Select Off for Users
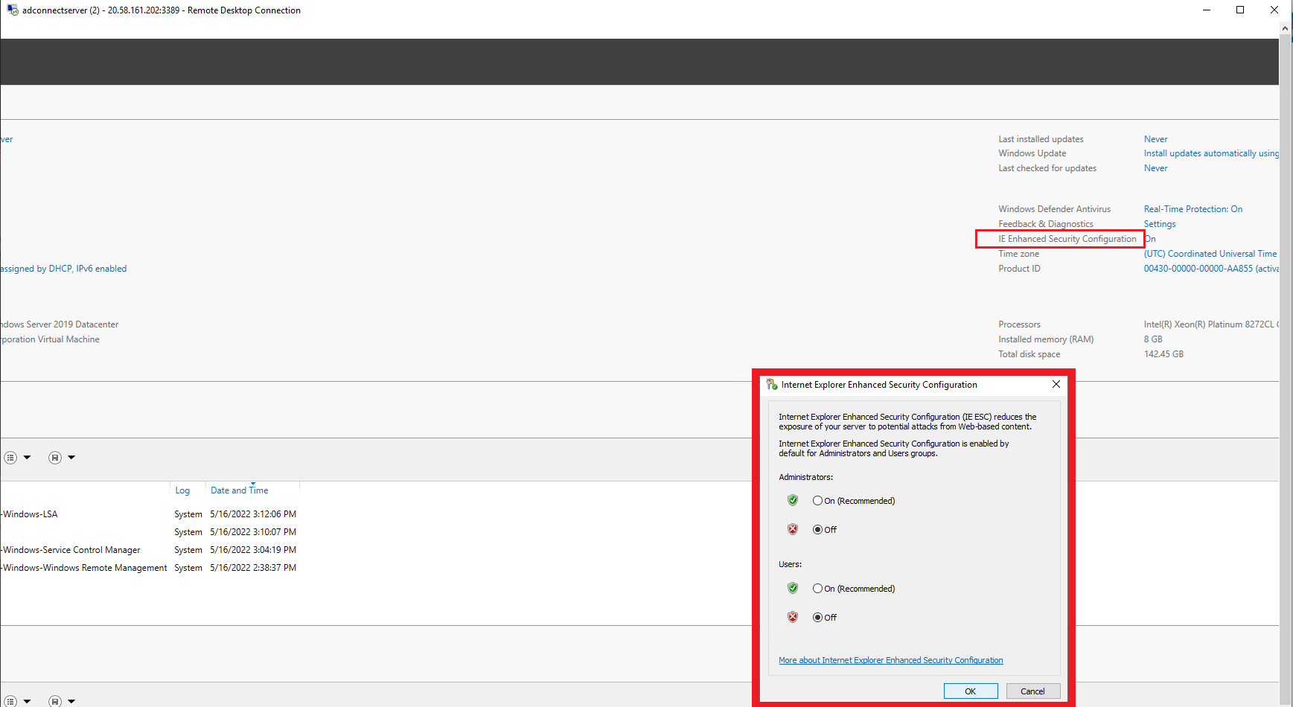Viewport: 1293px width, 707px height. coord(817,617)
